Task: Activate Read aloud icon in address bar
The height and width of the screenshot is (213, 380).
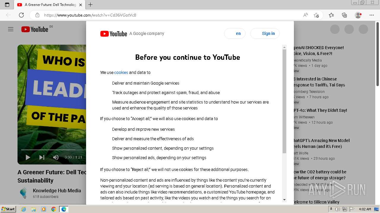Action: coord(305,15)
